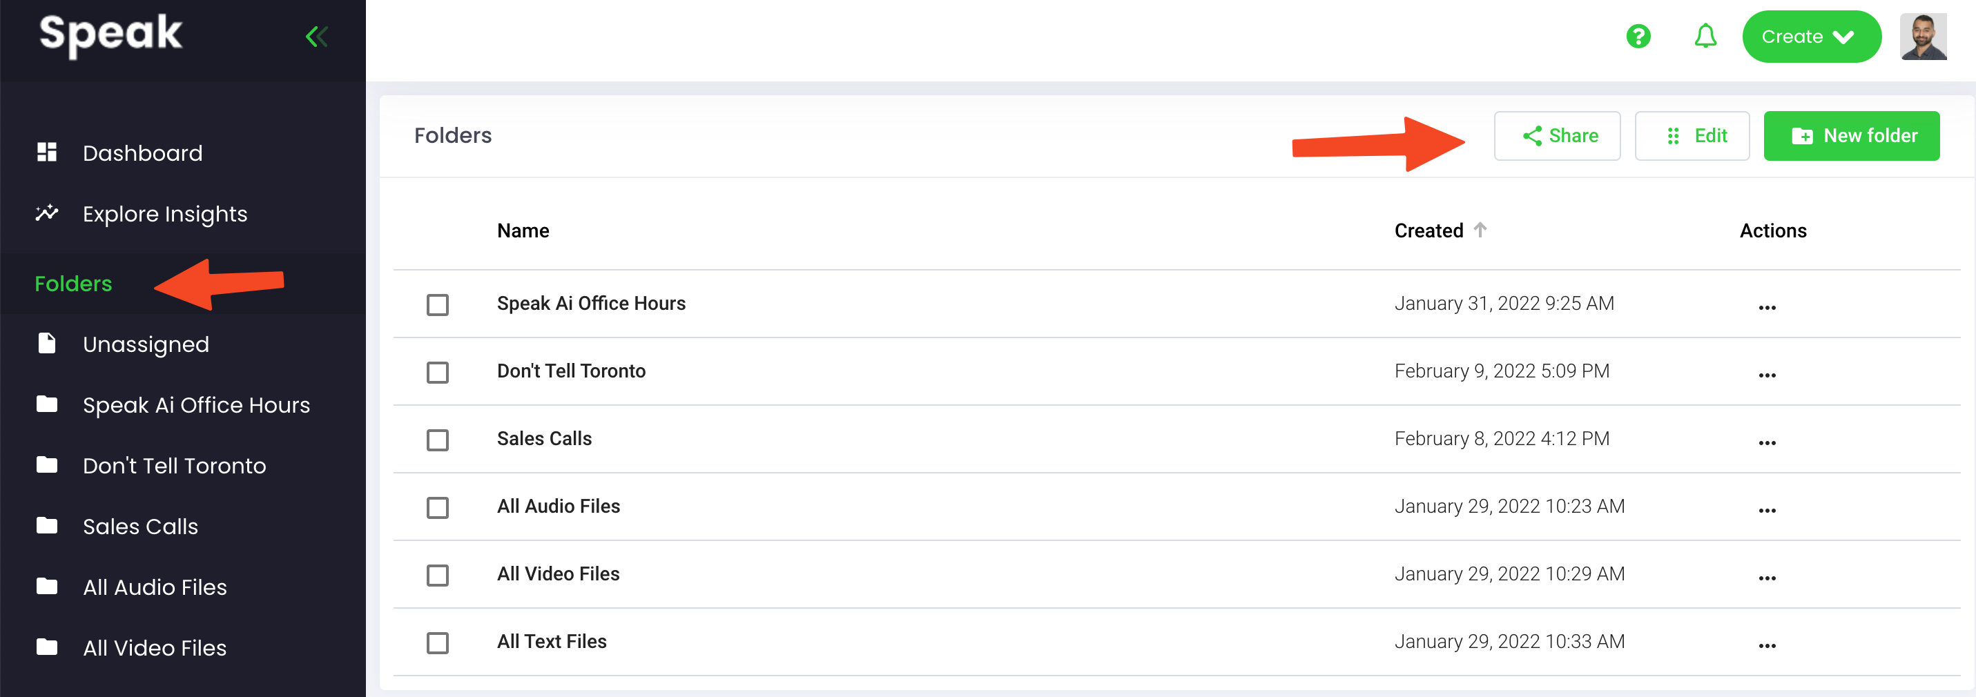Open actions menu for All Video Files
This screenshot has height=697, width=1976.
click(1767, 578)
